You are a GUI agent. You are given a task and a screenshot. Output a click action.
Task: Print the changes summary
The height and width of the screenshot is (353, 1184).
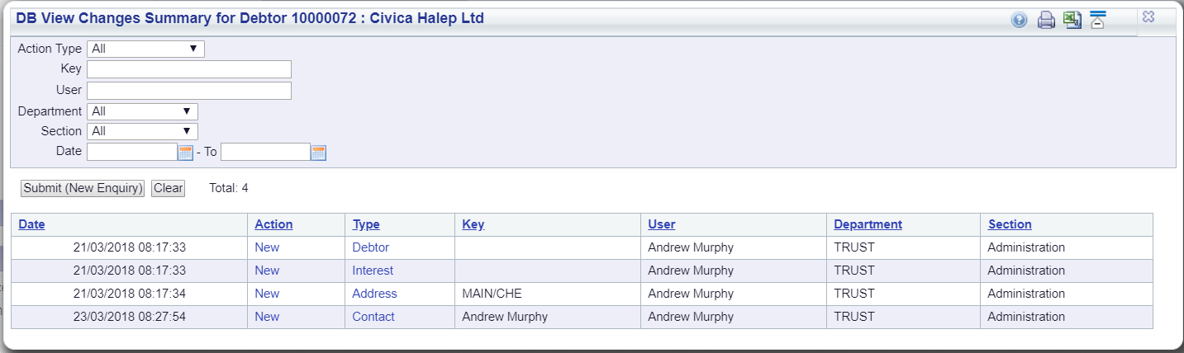(1046, 21)
